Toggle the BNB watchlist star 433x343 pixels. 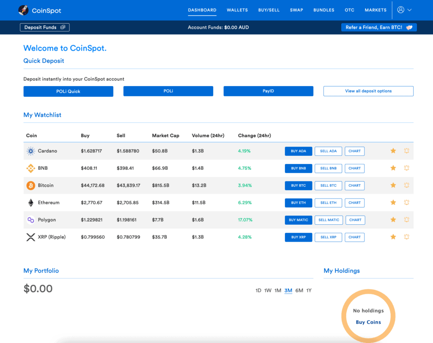[393, 168]
